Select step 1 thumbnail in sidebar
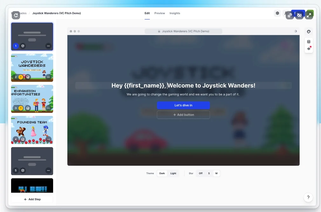321x212 pixels. pyautogui.click(x=32, y=37)
